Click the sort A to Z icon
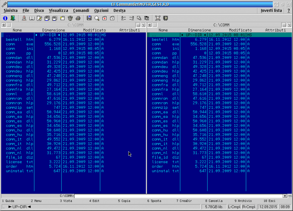 [x=124, y=18]
